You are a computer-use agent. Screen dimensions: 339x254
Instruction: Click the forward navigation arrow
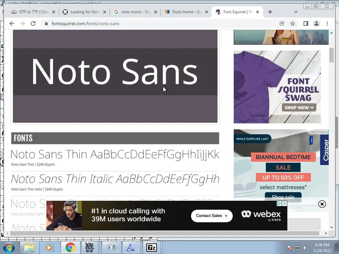tap(23, 23)
